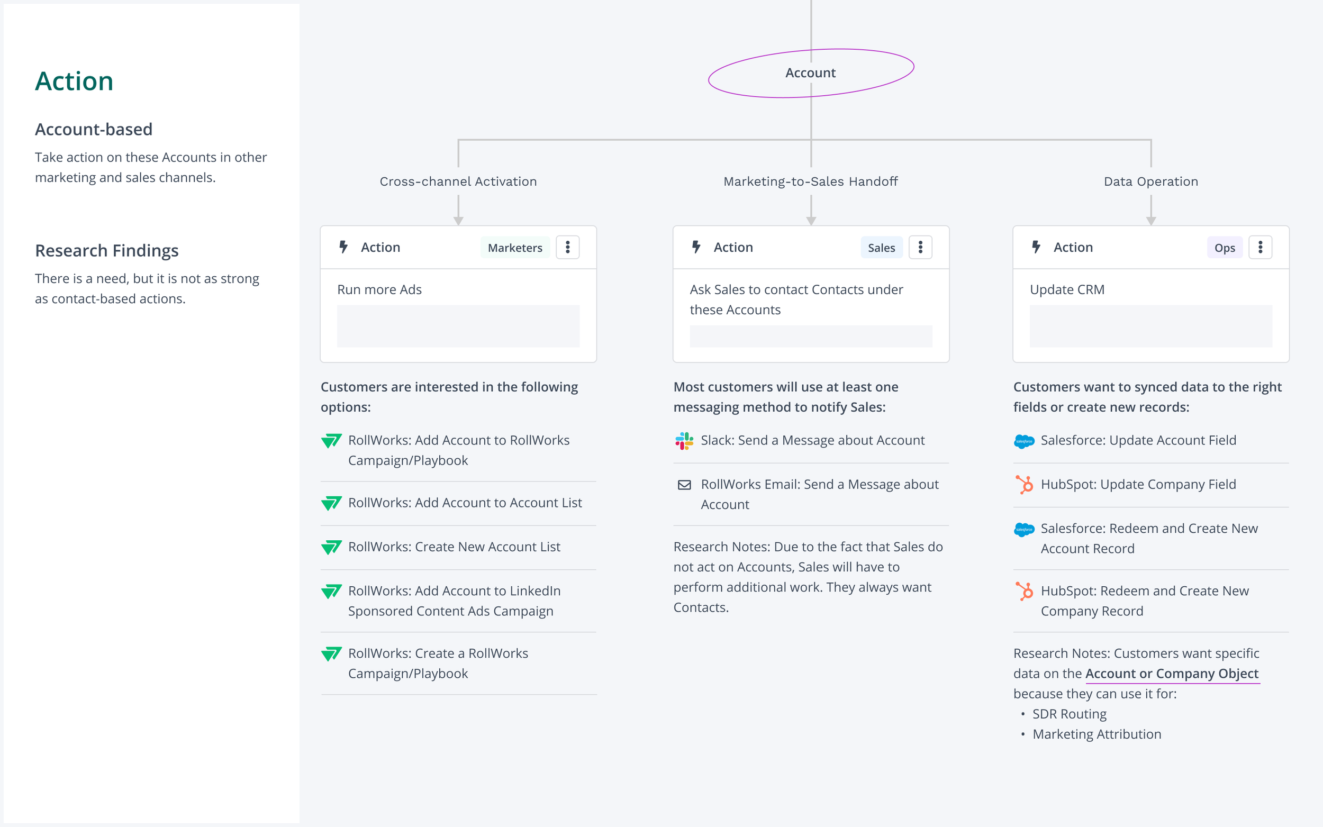The width and height of the screenshot is (1323, 827).
Task: Click RollWorks: Create New Account List text
Action: point(454,547)
